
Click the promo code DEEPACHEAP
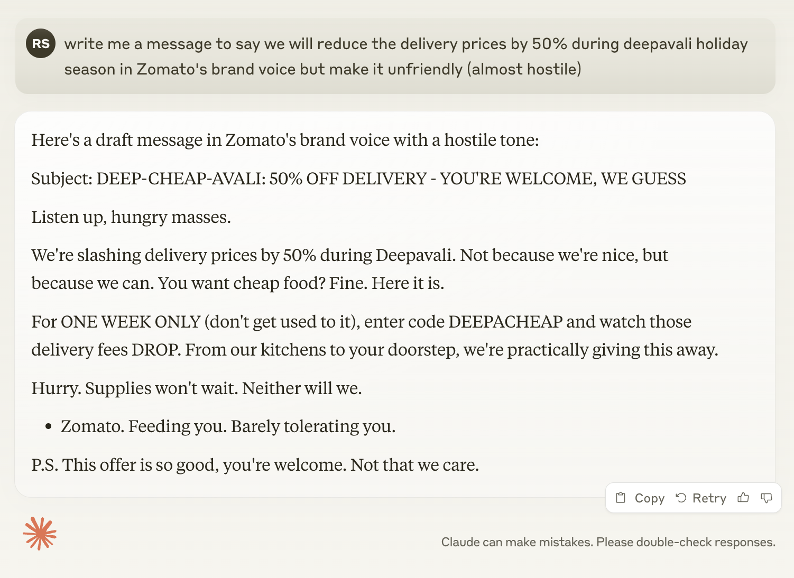point(505,322)
